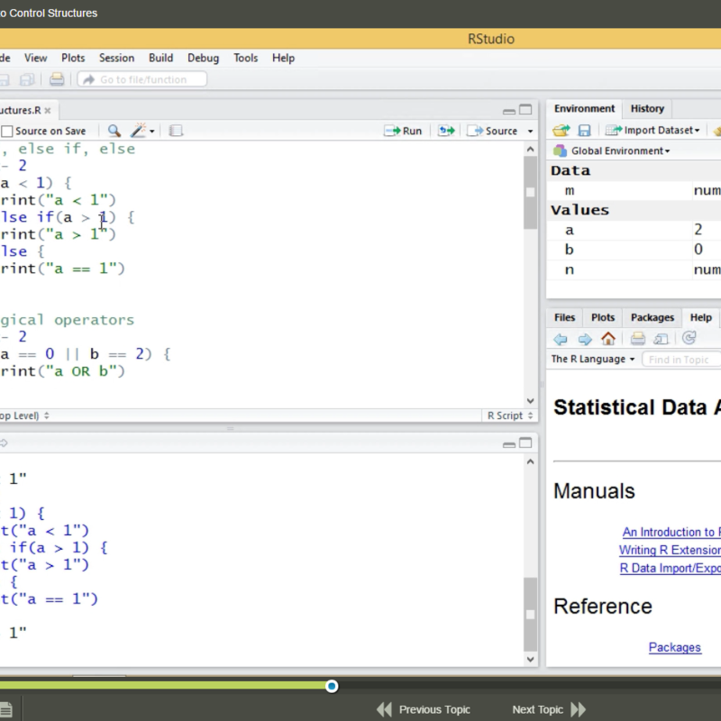Switch to the Environment tab
The width and height of the screenshot is (721, 721).
tap(584, 108)
